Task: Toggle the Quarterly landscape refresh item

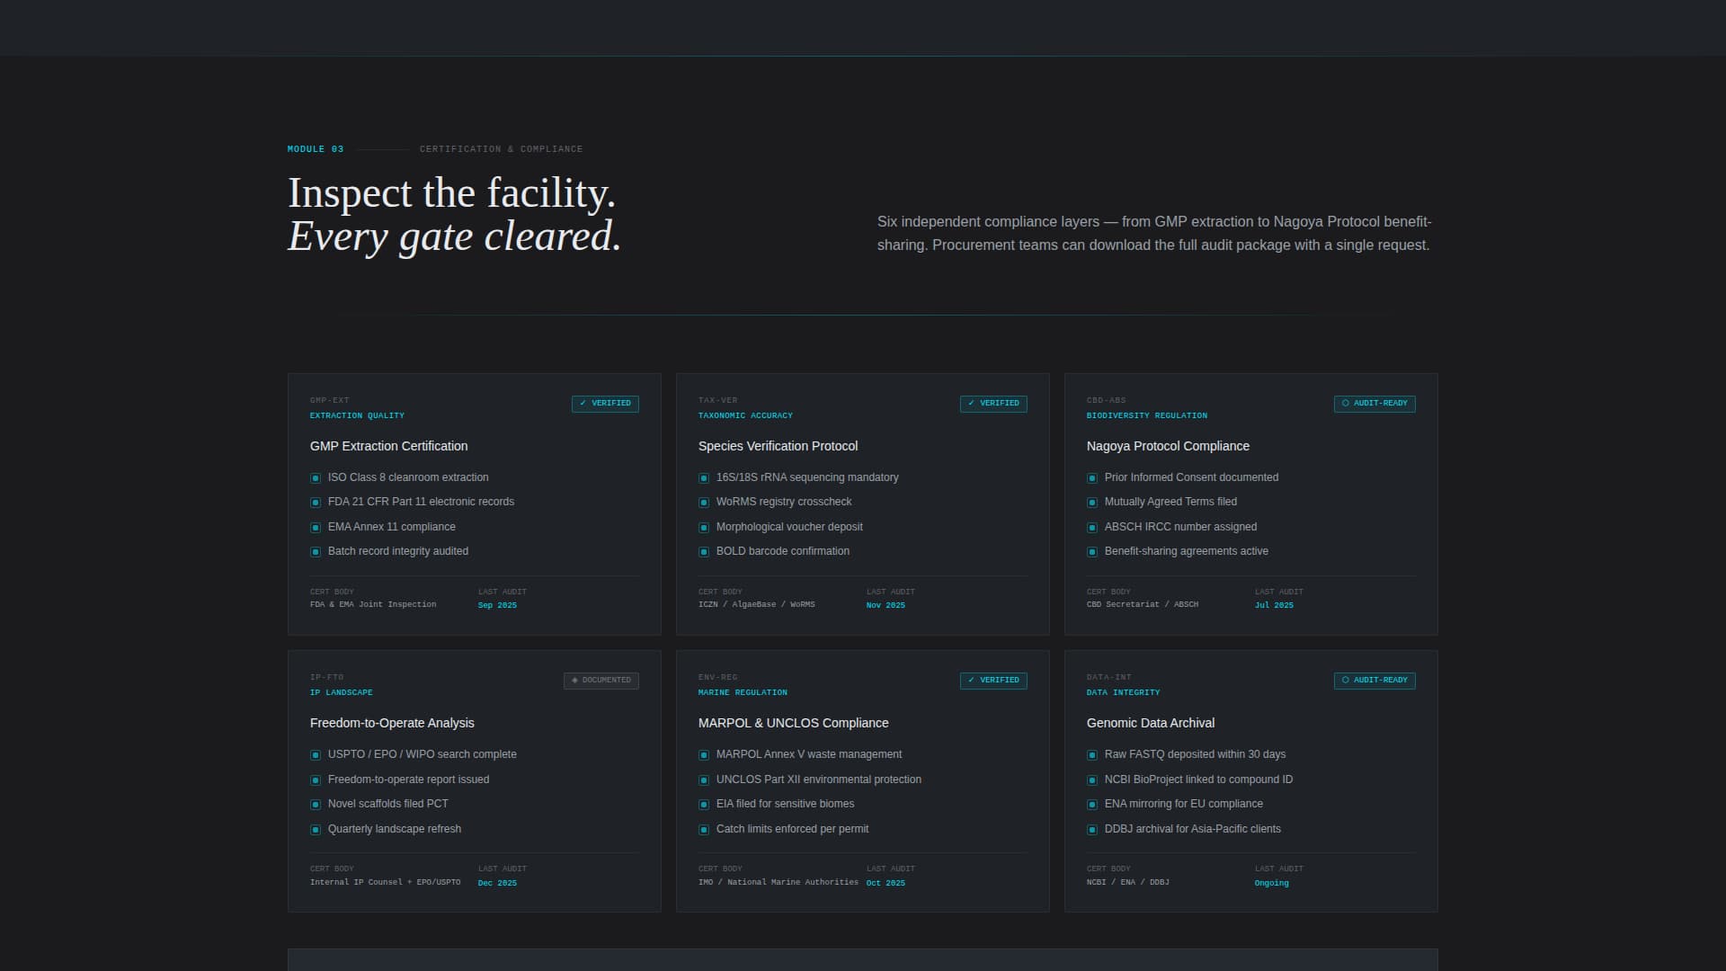Action: [395, 828]
